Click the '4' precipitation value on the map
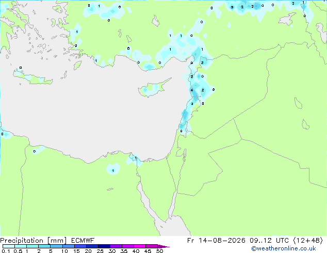The image size is (327, 253). tap(192, 90)
